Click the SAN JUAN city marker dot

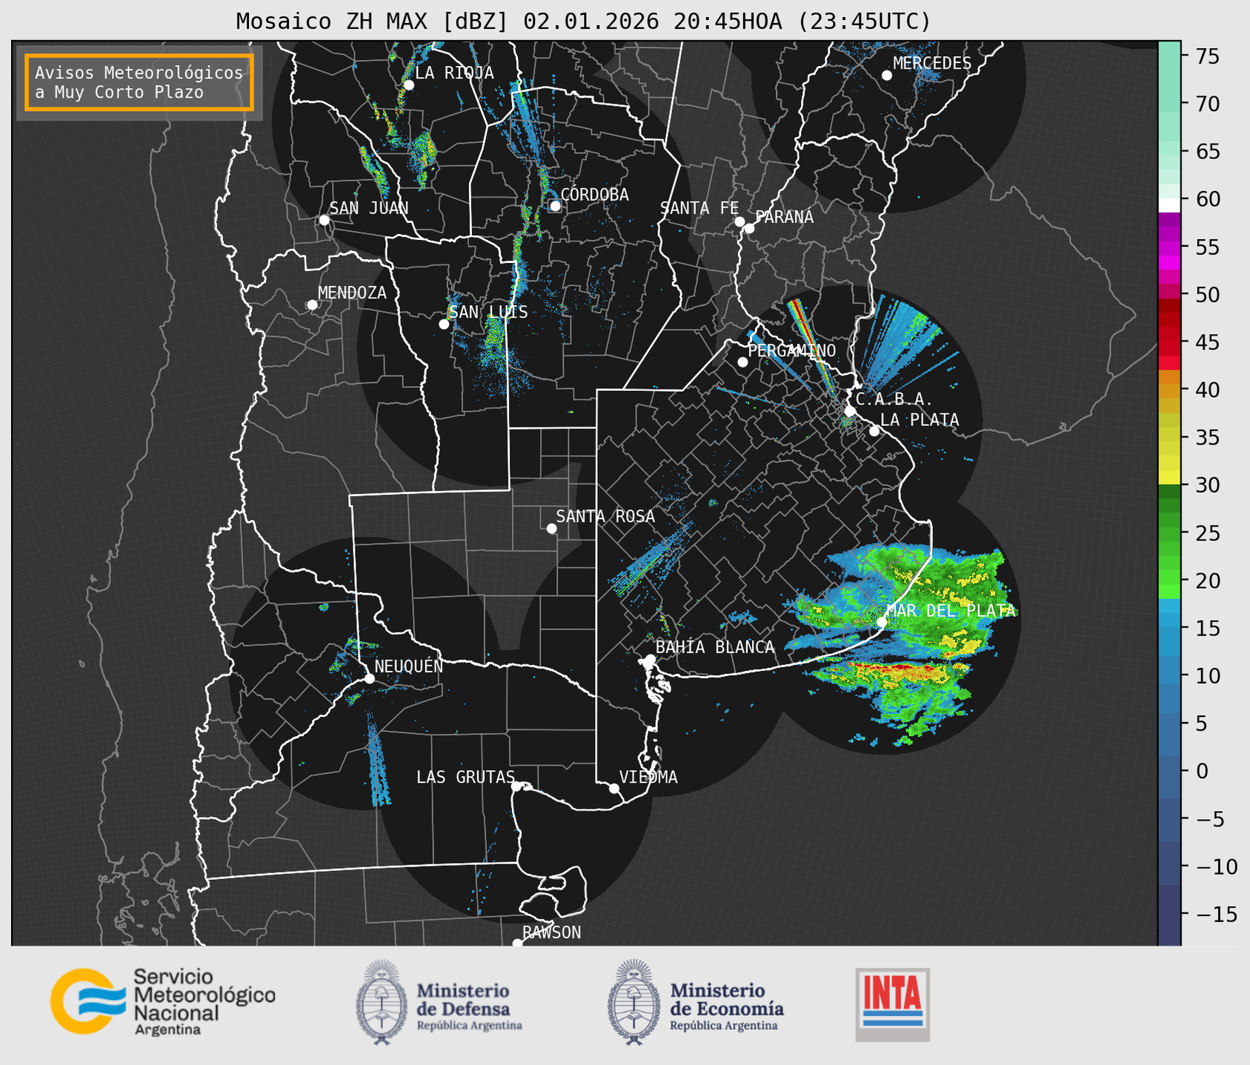click(x=324, y=220)
